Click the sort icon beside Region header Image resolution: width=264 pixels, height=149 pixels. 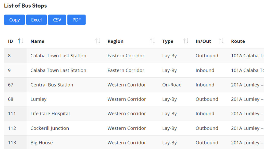click(153, 41)
